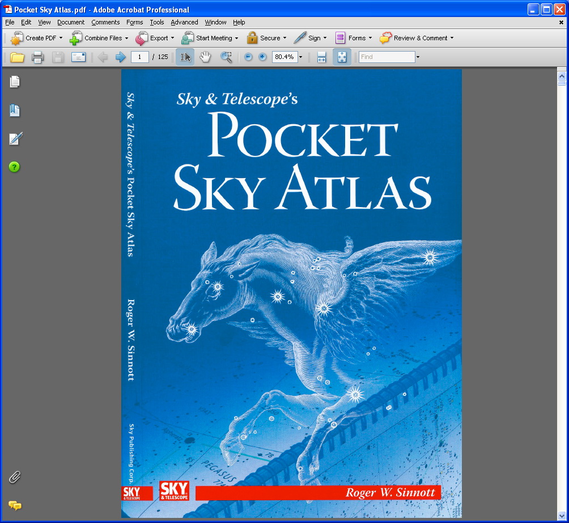Screen dimensions: 569x523
Task: Open the Signatures panel icon
Action: click(15, 138)
